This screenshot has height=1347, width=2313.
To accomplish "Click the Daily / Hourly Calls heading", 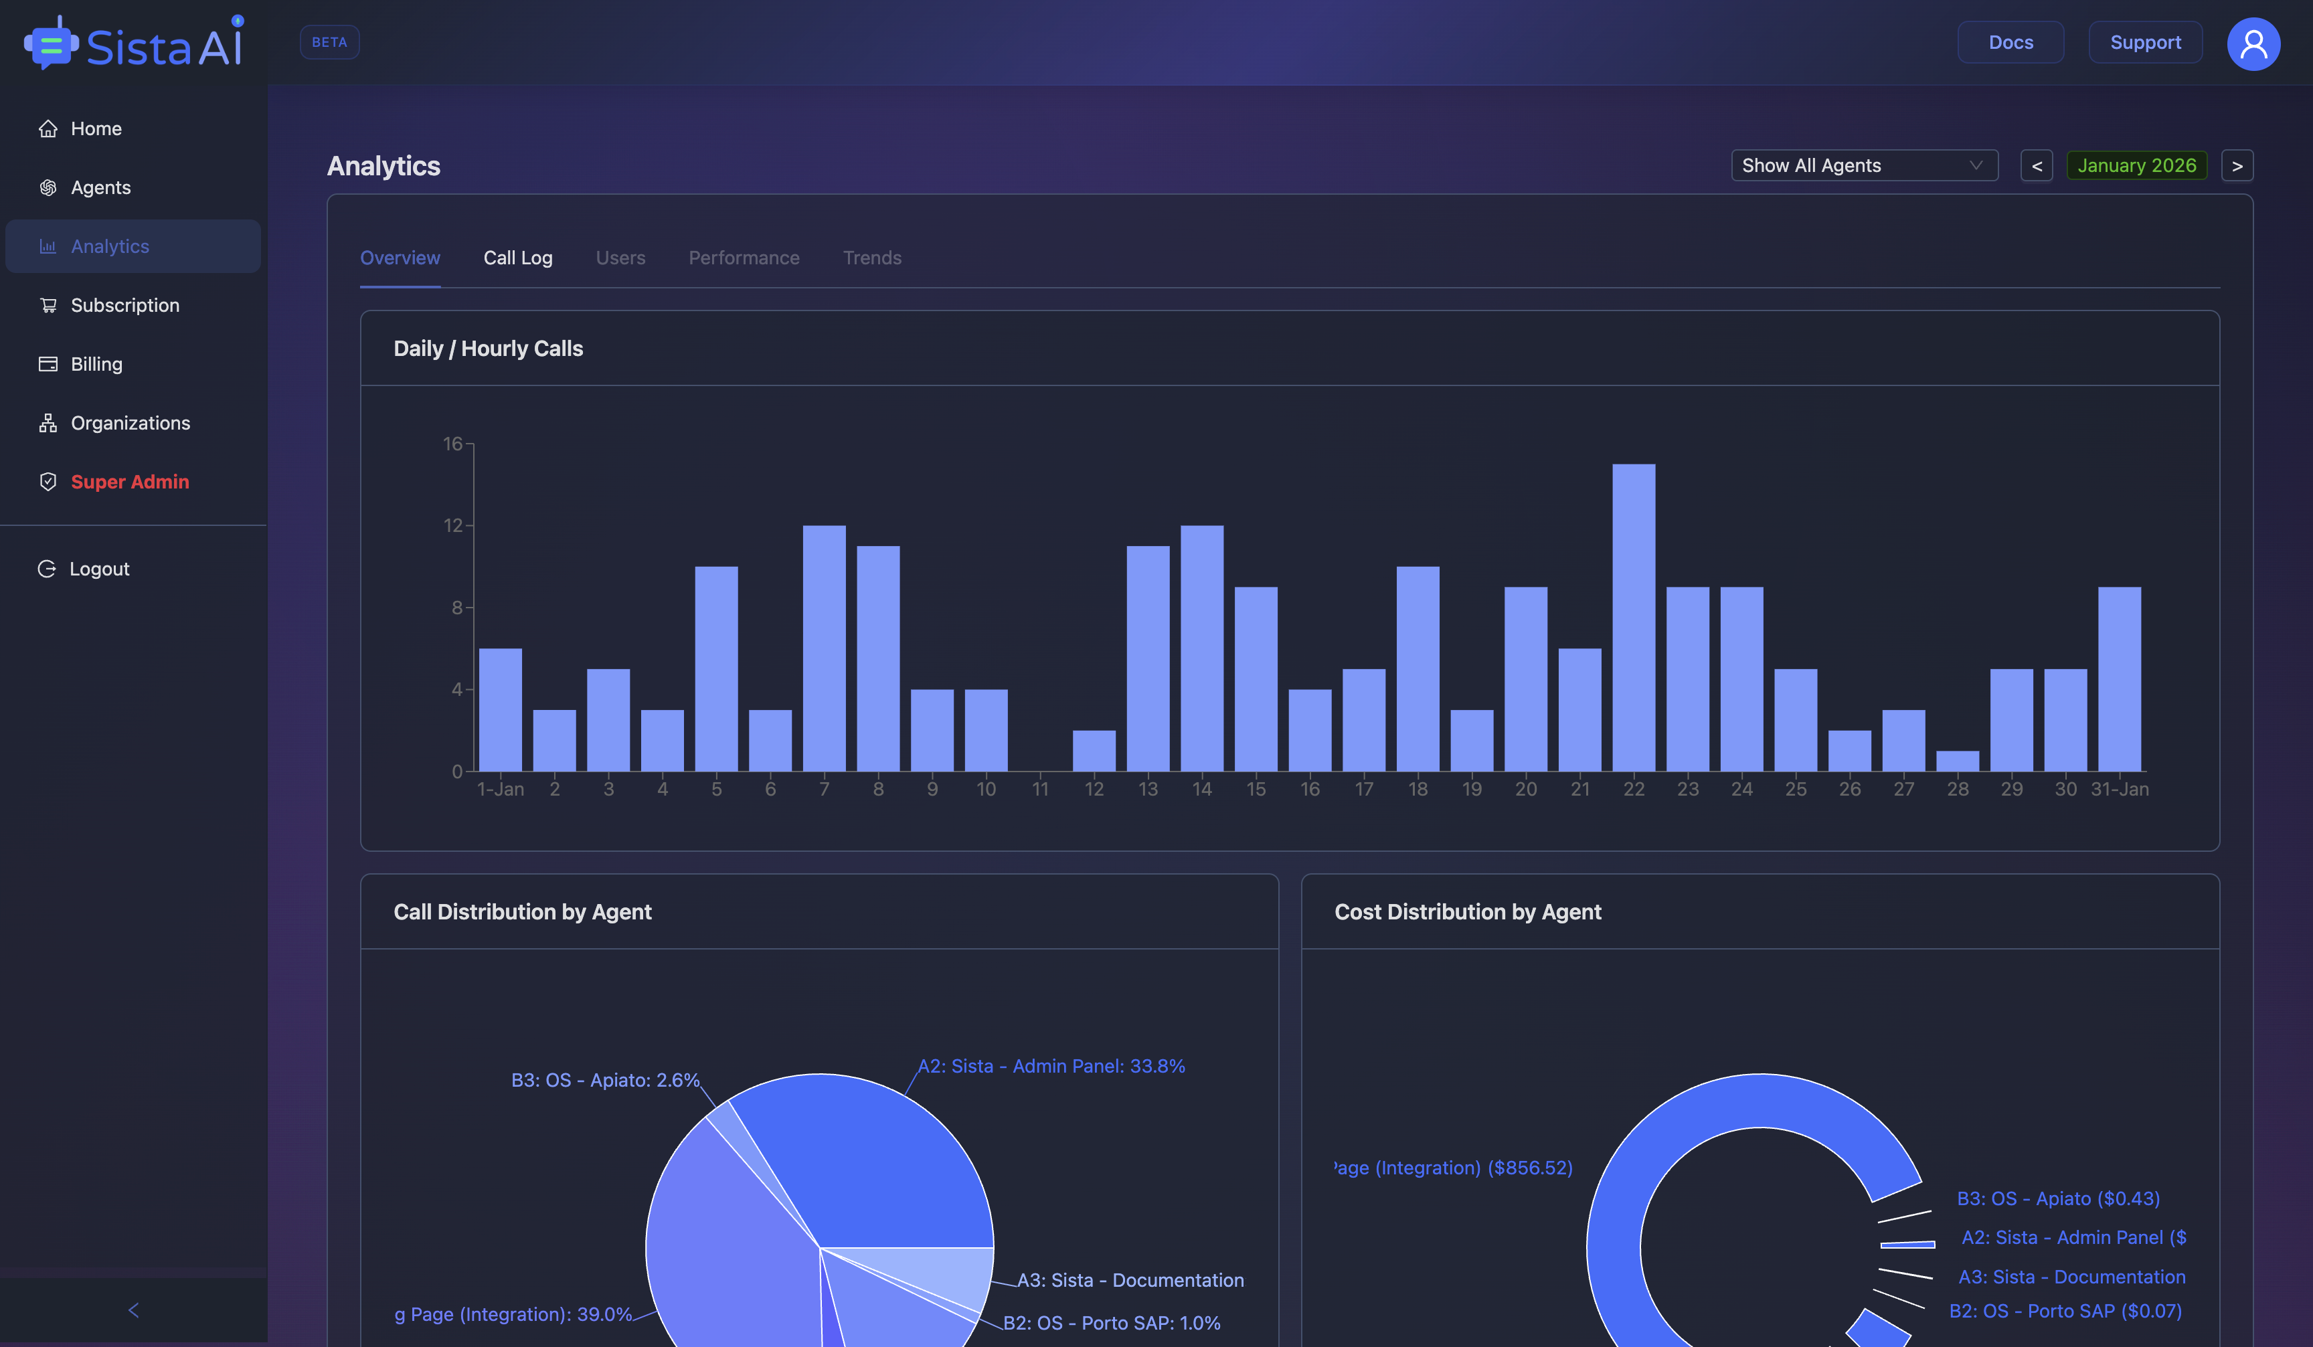I will [x=489, y=349].
